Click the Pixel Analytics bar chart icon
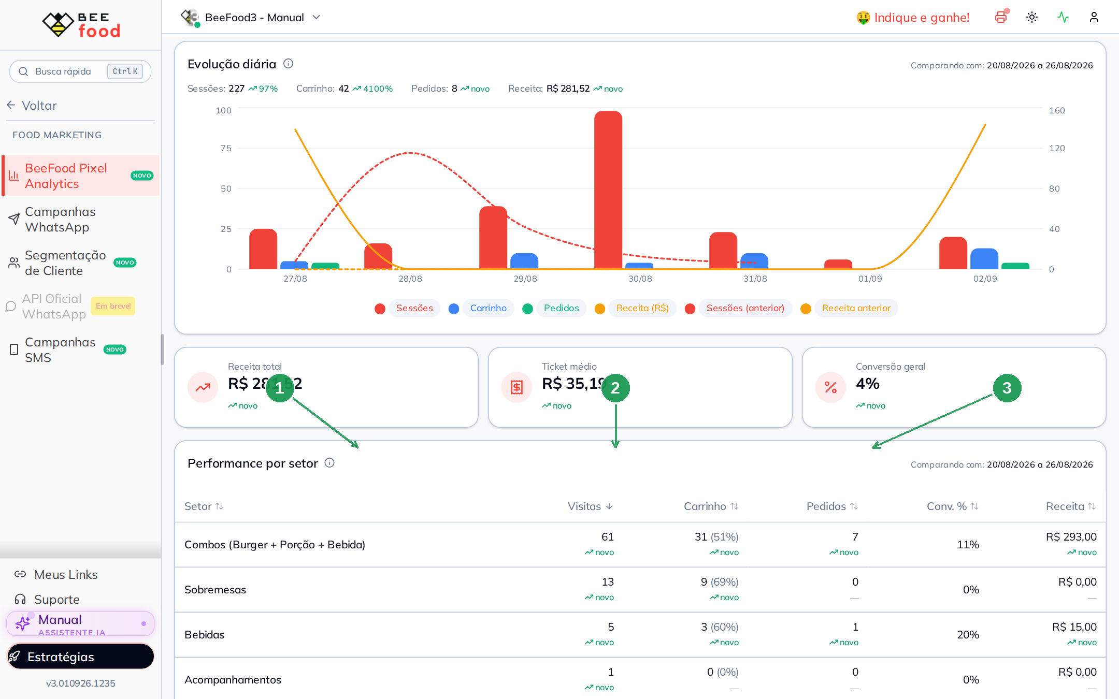The width and height of the screenshot is (1119, 699). (x=13, y=176)
